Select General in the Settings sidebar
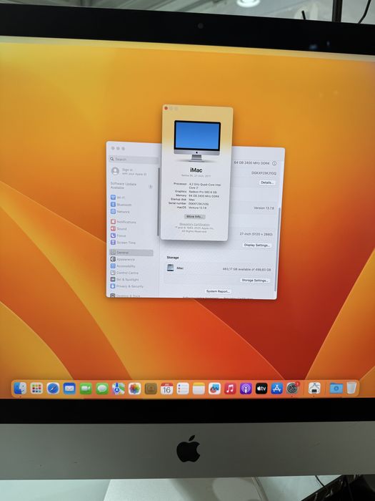 (131, 253)
